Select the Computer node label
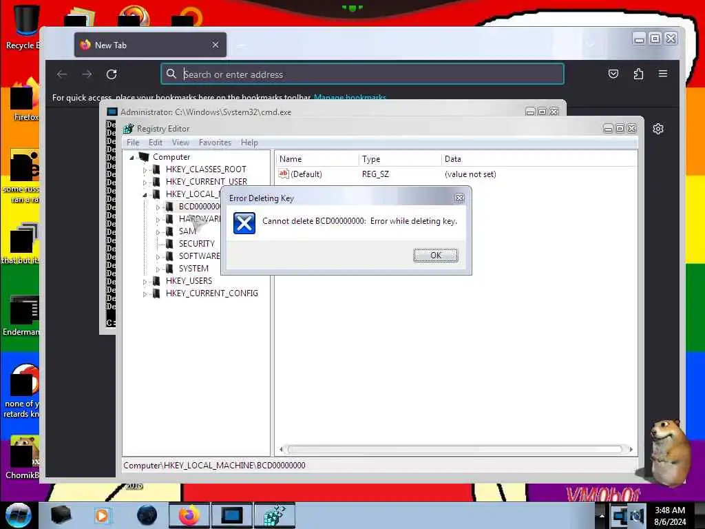This screenshot has width=705, height=529. [171, 157]
